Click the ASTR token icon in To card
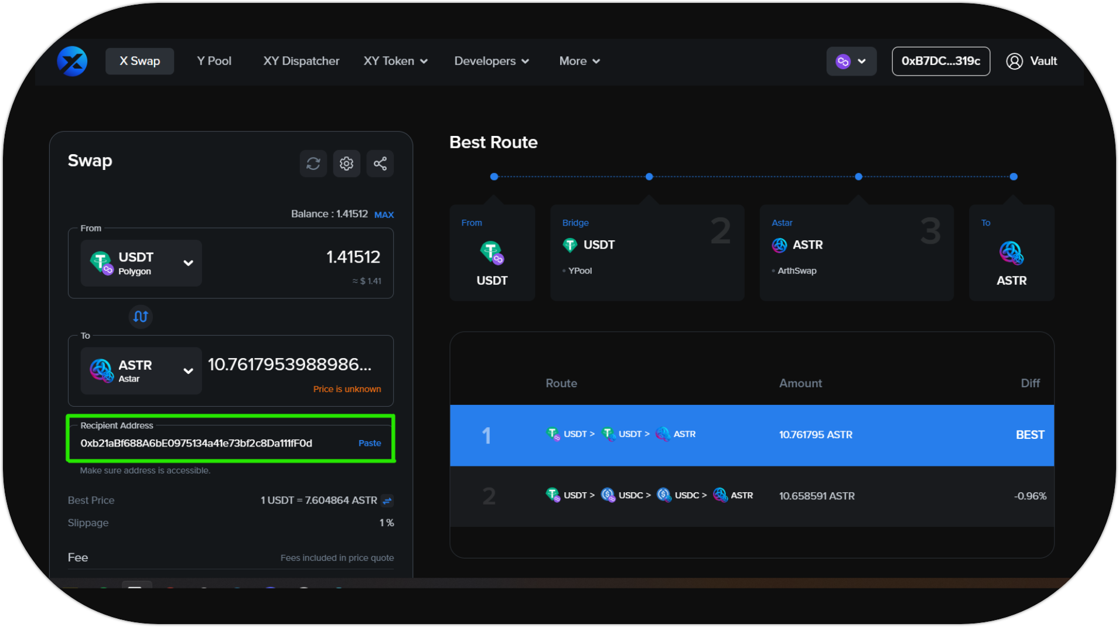 point(1011,253)
